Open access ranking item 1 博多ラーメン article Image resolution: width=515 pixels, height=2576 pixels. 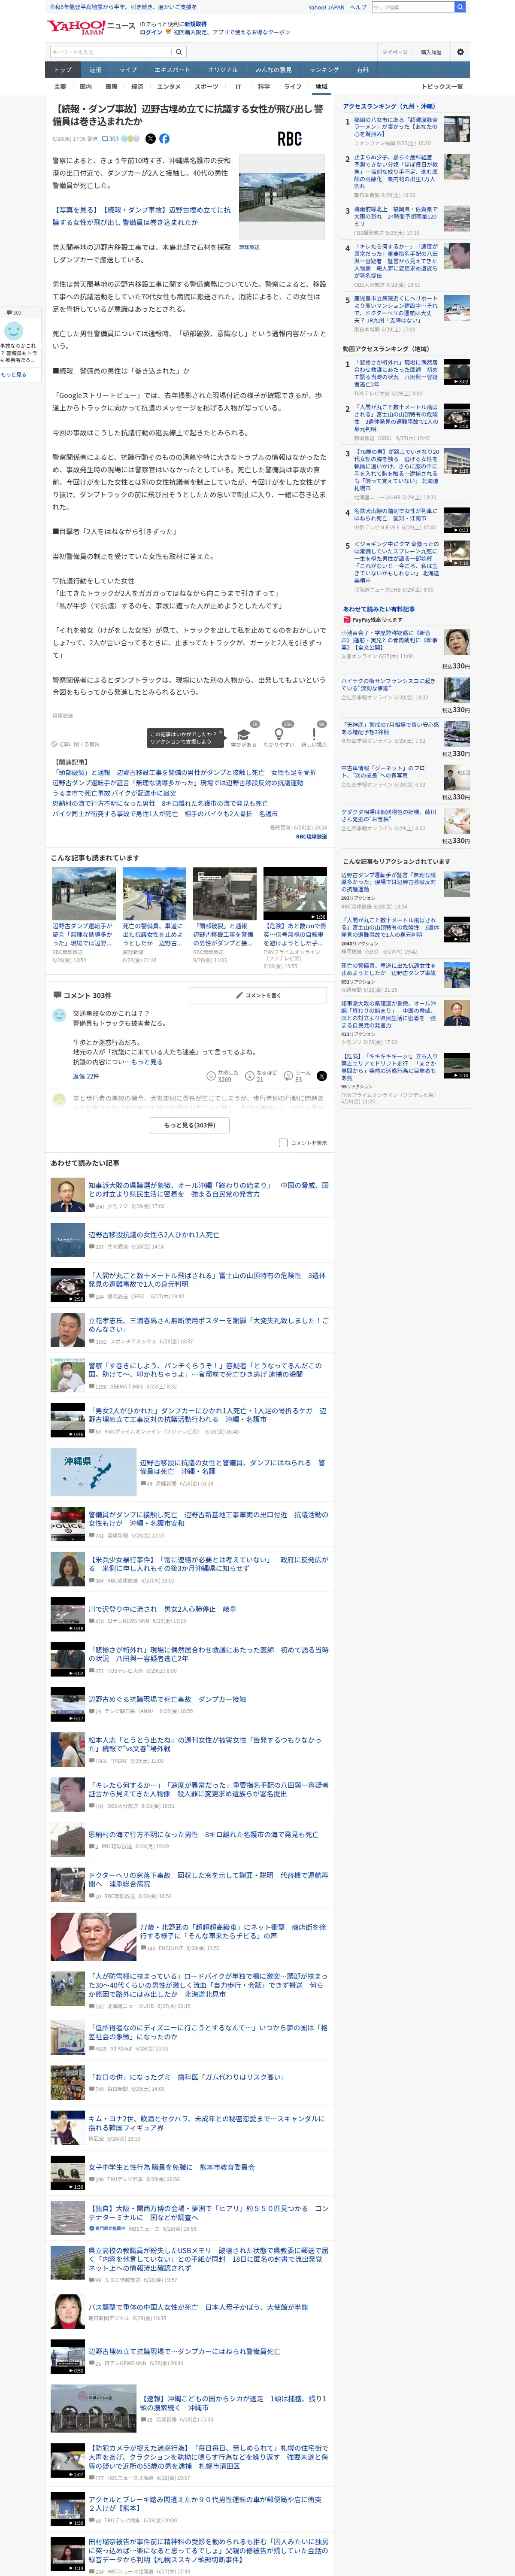point(396,128)
